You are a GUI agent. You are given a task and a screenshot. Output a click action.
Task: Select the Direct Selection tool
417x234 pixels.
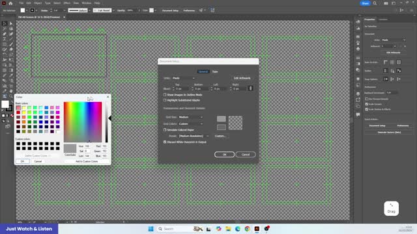coord(11,23)
